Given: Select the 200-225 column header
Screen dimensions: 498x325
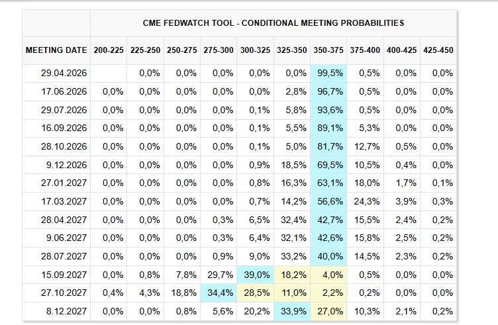Looking at the screenshot, I should pos(109,50).
